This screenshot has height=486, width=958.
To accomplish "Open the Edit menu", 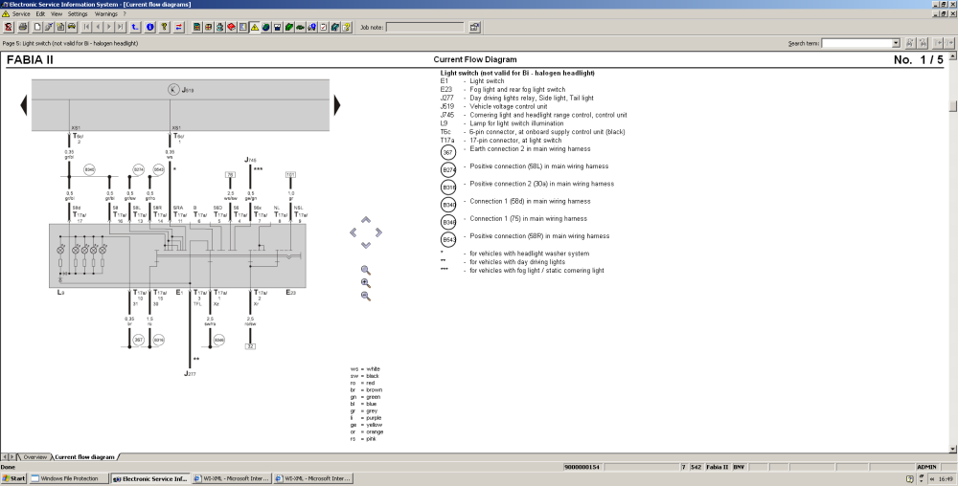I will point(40,13).
